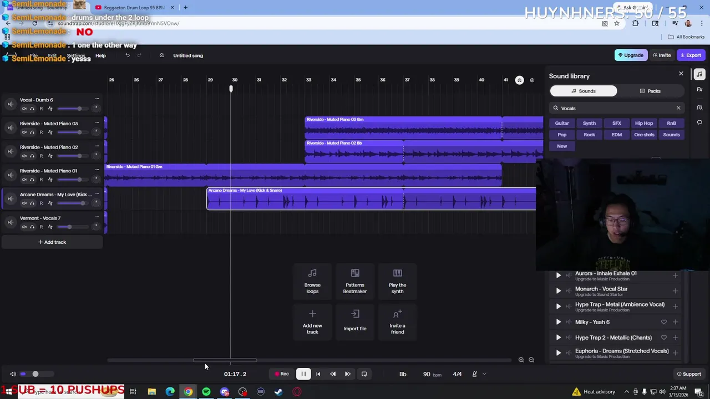Open options menu for Riverside - Muted Piano 01
The width and height of the screenshot is (710, 399).
[x=97, y=171]
